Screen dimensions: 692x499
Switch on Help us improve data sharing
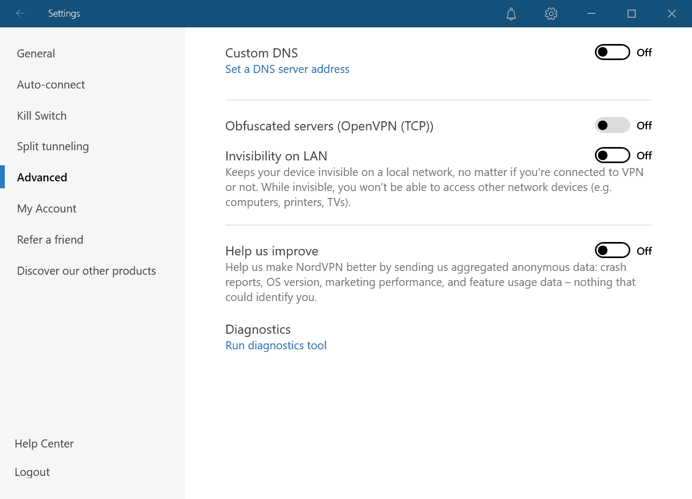click(612, 250)
